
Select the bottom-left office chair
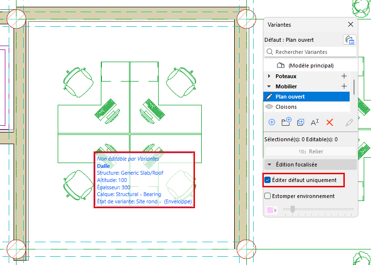tap(78, 185)
